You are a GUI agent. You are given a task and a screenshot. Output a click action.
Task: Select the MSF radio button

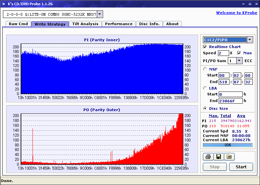point(205,69)
